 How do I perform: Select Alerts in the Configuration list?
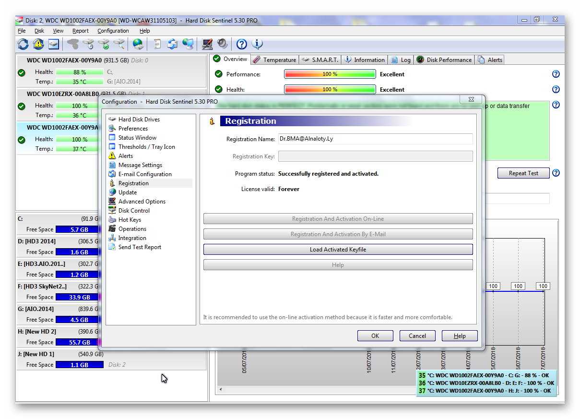point(126,156)
